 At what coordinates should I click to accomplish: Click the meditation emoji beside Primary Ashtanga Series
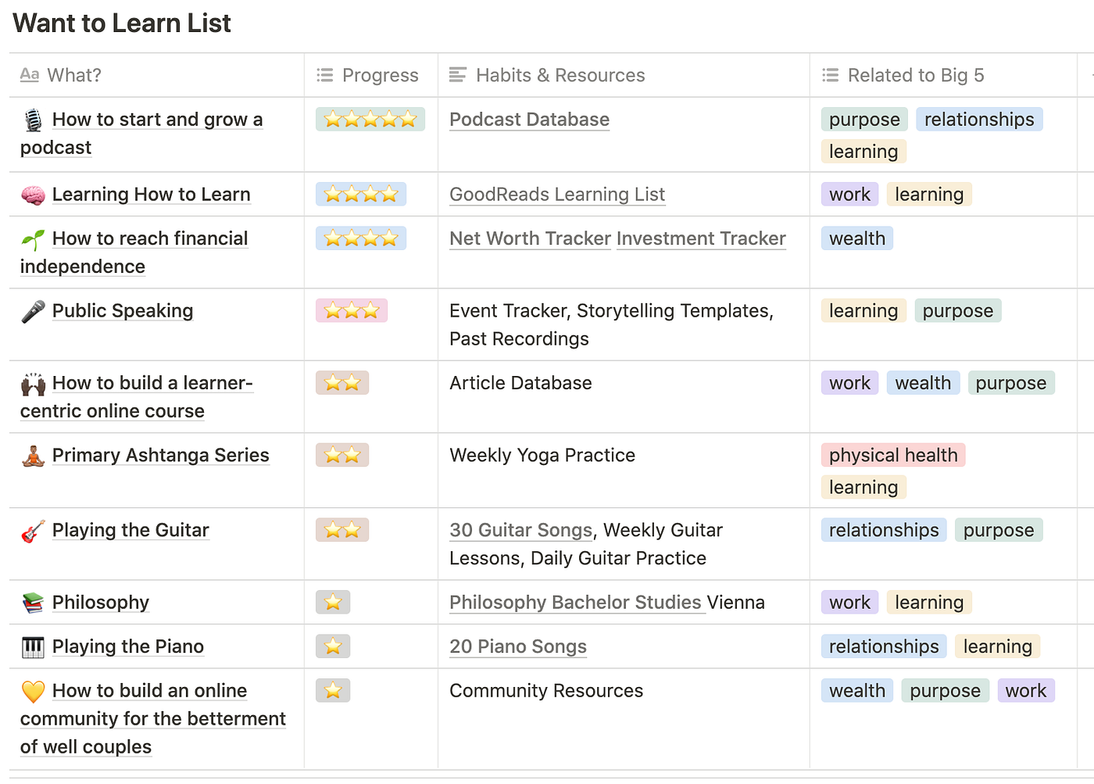coord(33,454)
